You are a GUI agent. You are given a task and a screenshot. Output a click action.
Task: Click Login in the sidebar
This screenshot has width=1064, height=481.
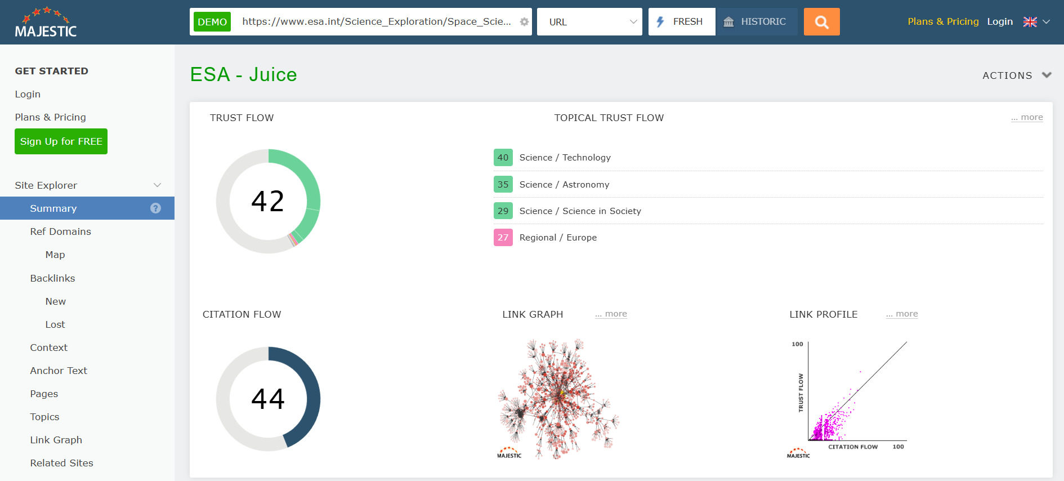pos(28,94)
